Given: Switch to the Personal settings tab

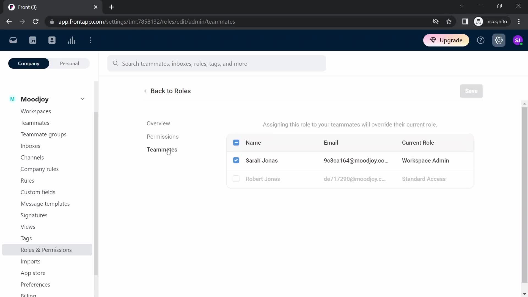Looking at the screenshot, I should (69, 64).
